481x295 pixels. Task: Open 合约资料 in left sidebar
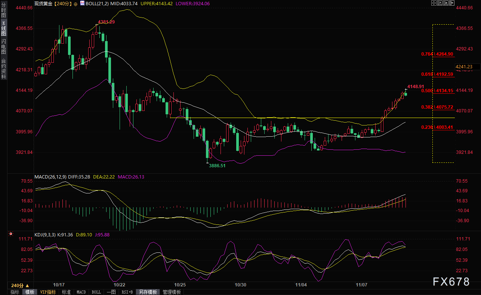coord(3,68)
